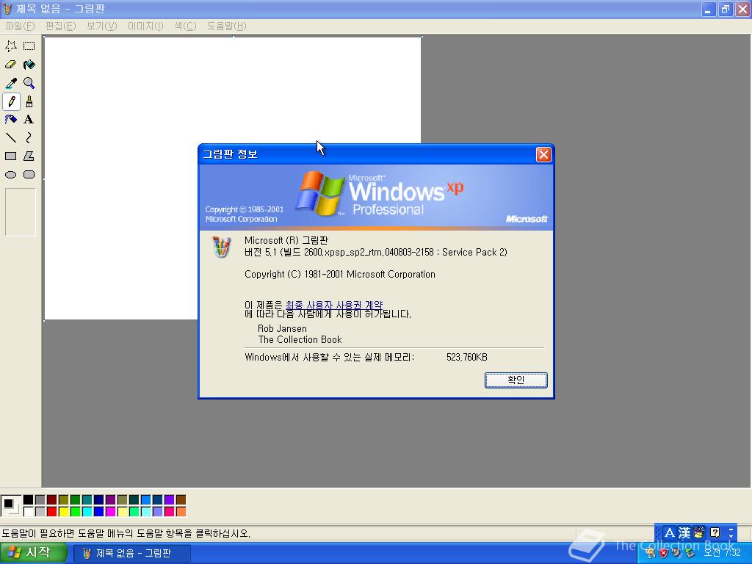The width and height of the screenshot is (752, 564).
Task: Click the 漢 Hanja conversion icon
Action: pyautogui.click(x=684, y=533)
